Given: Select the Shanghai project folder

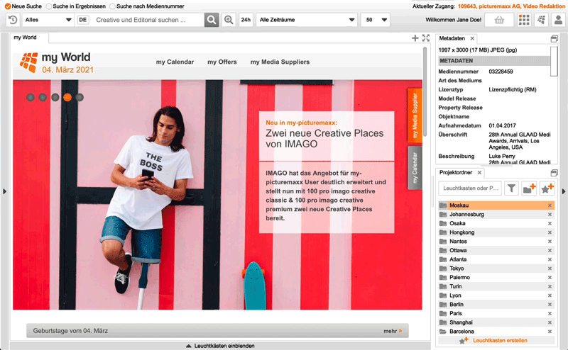Looking at the screenshot, I should (496, 322).
